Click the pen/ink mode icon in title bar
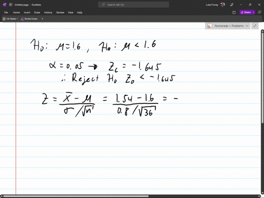Viewport: 264px width, 198px height. click(x=232, y=5)
